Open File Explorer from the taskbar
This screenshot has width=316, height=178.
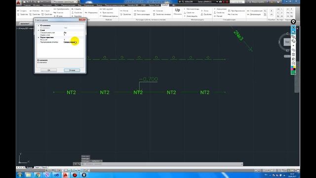tap(29, 175)
